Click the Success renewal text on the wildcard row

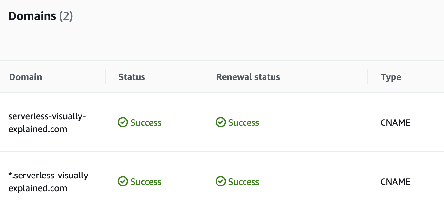tap(244, 182)
